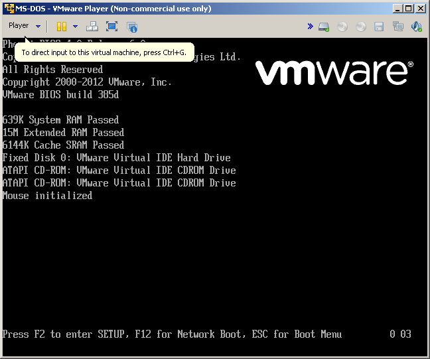Click '6144K Cache SRAM Passed' line
This screenshot has width=430, height=359.
point(63,145)
